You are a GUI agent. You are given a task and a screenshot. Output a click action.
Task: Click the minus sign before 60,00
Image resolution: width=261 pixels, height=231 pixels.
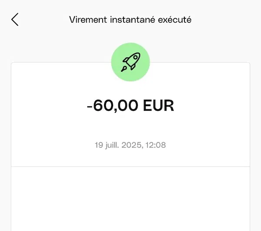[89, 107]
